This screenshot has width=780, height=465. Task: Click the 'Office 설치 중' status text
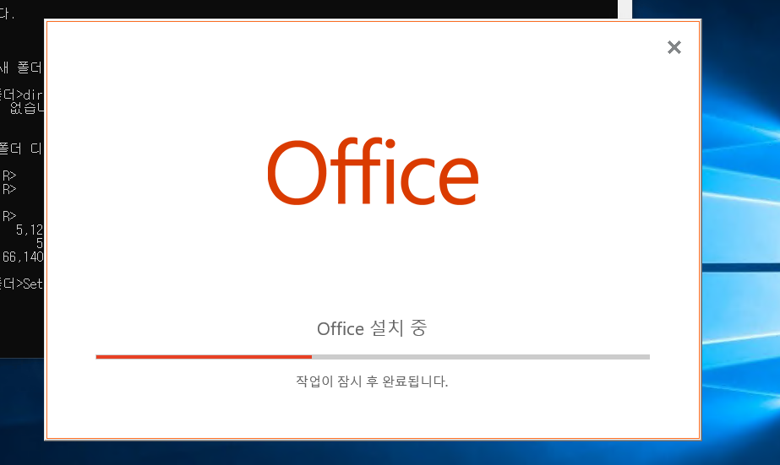point(372,328)
